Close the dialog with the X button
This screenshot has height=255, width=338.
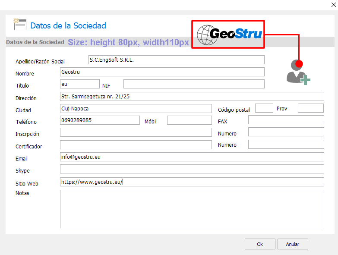[334, 5]
